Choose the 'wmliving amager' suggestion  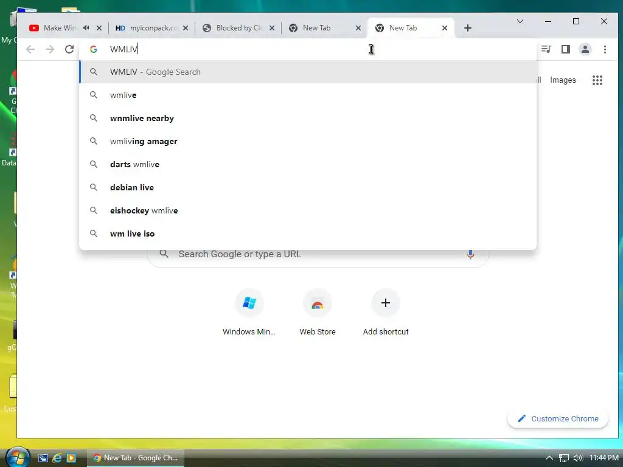point(308,141)
